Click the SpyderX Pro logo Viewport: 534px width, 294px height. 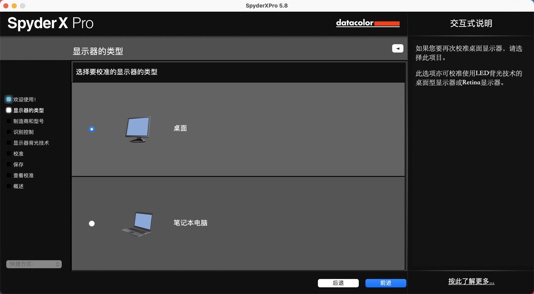pos(50,23)
